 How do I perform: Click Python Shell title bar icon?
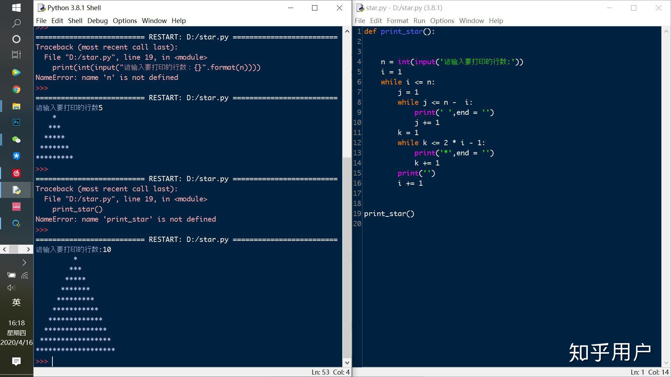41,8
